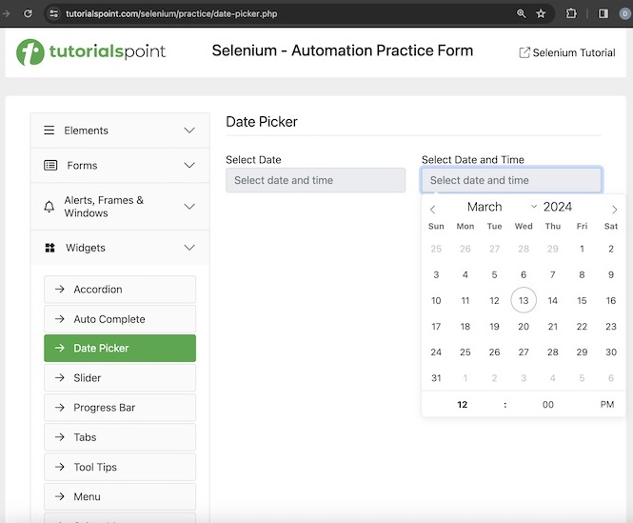Toggle the PM time indicator
Screen dimensions: 633x523
pyautogui.click(x=607, y=405)
